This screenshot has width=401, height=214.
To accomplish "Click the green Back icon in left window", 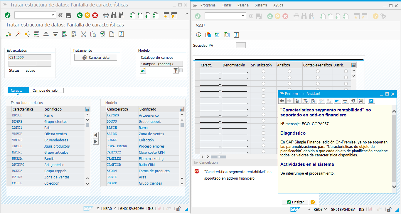I will (80, 15).
